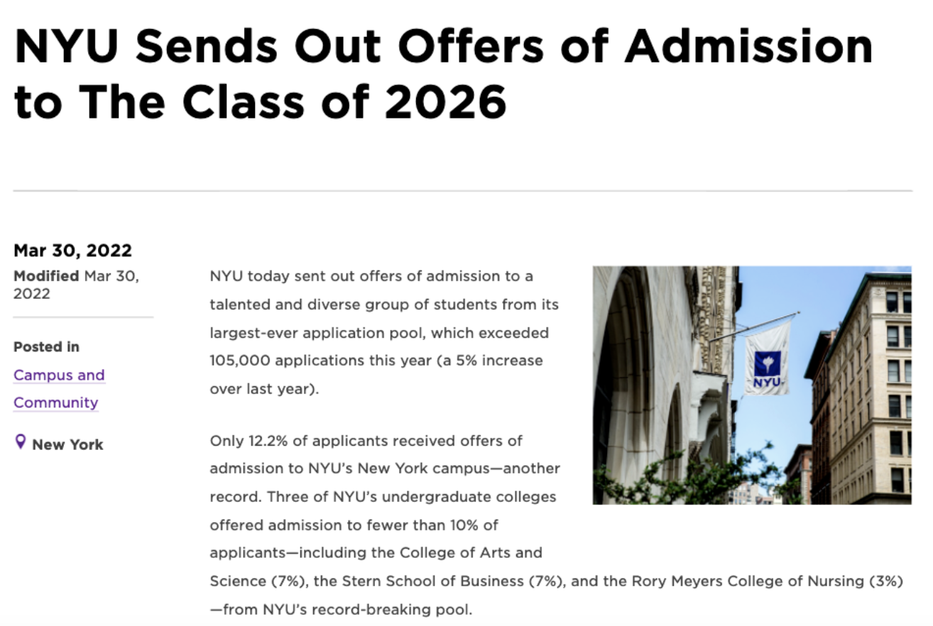Open the Campus and Community category link

[59, 389]
